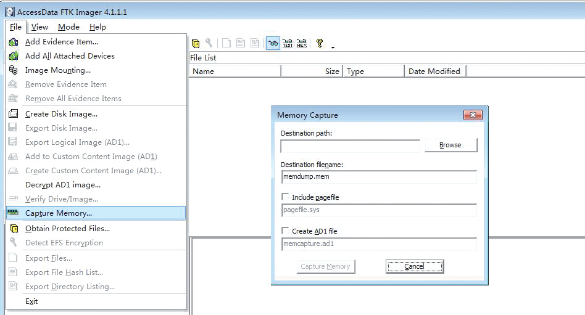This screenshot has height=315, width=585.
Task: Click Create Custom Content Image entry
Action: [x=96, y=170]
